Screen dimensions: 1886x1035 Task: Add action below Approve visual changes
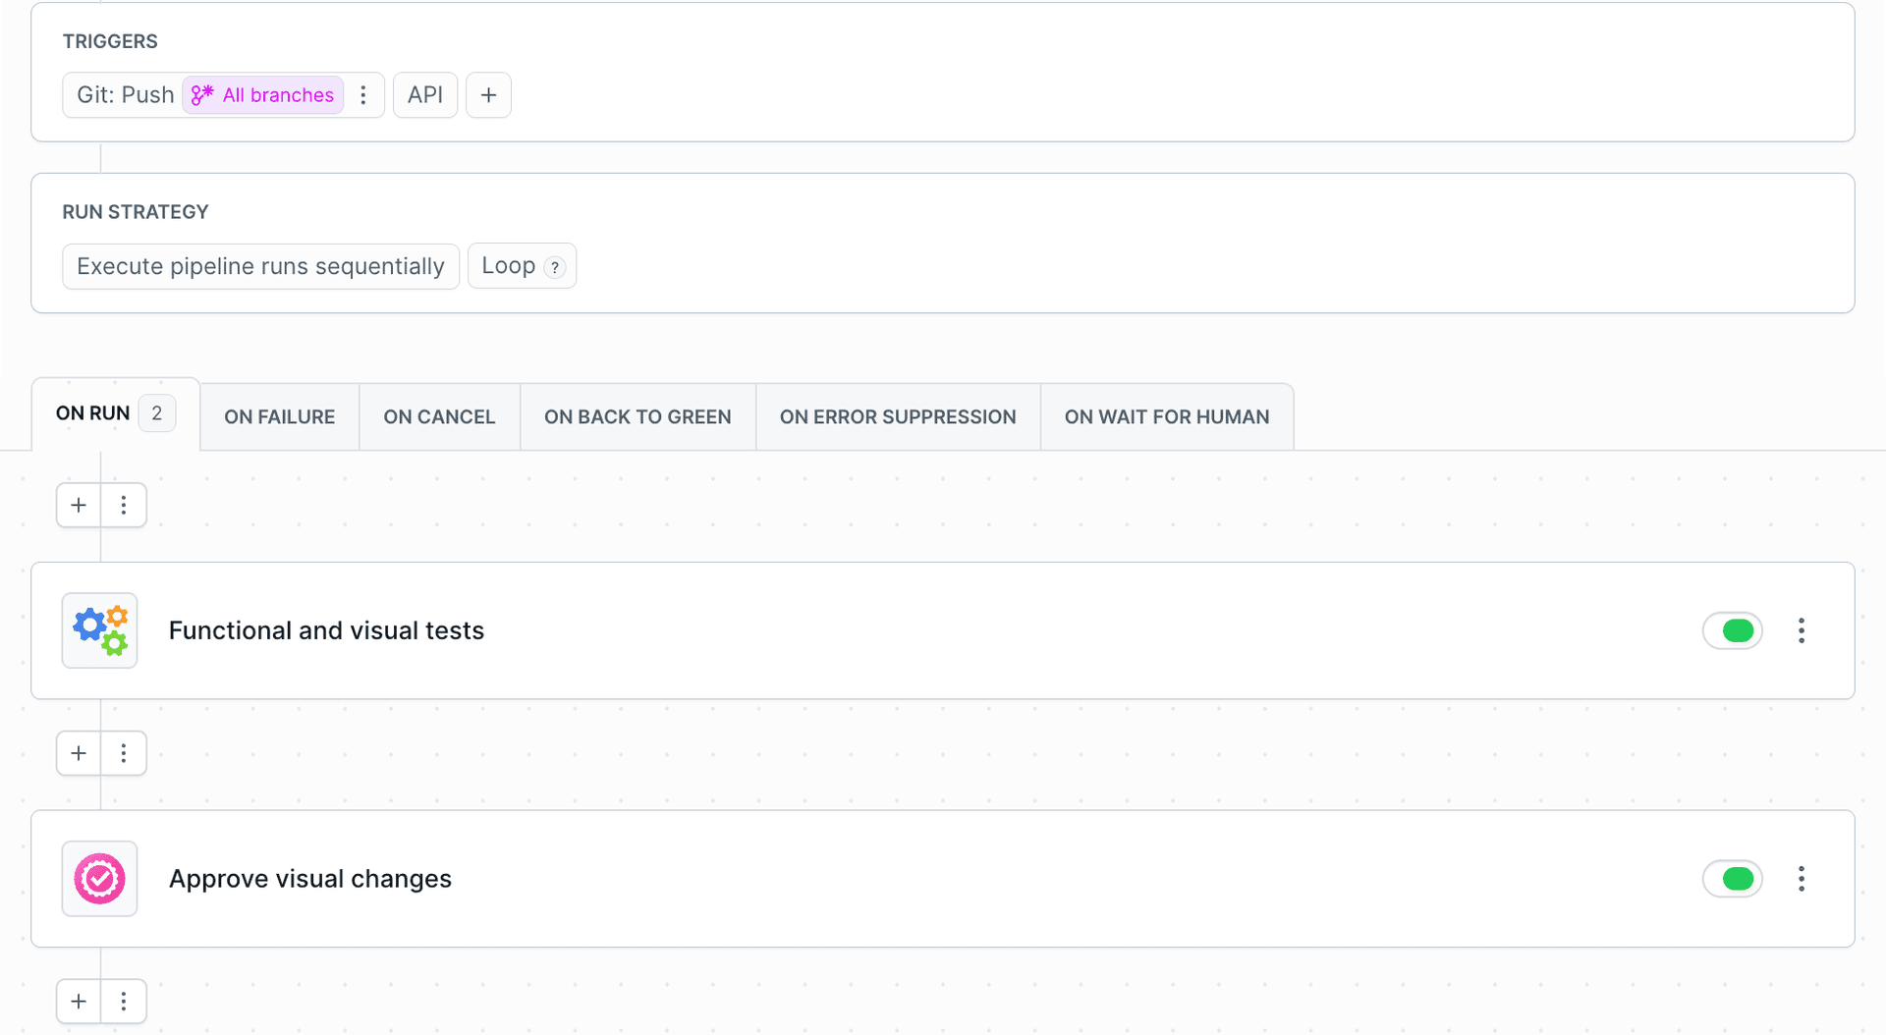tap(79, 1002)
